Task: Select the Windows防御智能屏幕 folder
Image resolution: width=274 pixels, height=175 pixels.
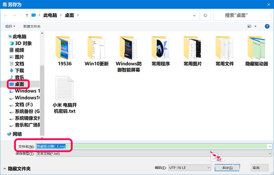Action: click(129, 54)
